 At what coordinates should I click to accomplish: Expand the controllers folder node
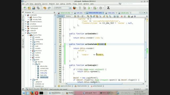[31, 44]
